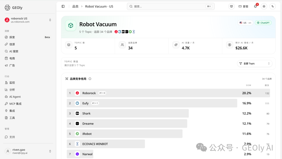Select the Roborock row share bar
This screenshot has height=159, width=282.
click(x=168, y=93)
